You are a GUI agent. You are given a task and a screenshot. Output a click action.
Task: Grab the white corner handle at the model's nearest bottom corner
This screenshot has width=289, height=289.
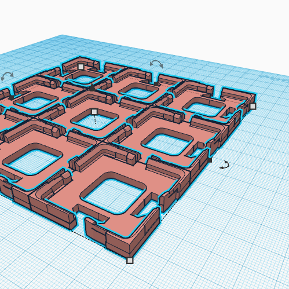pos(130,261)
